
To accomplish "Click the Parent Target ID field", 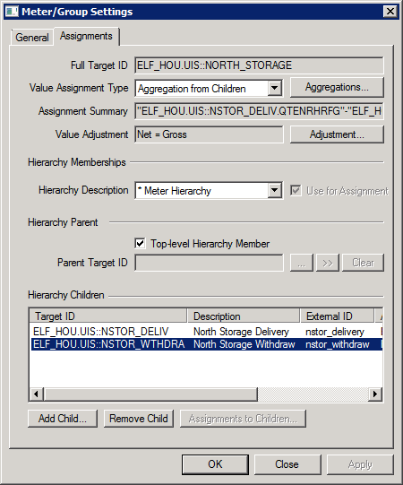I will pyautogui.click(x=209, y=263).
